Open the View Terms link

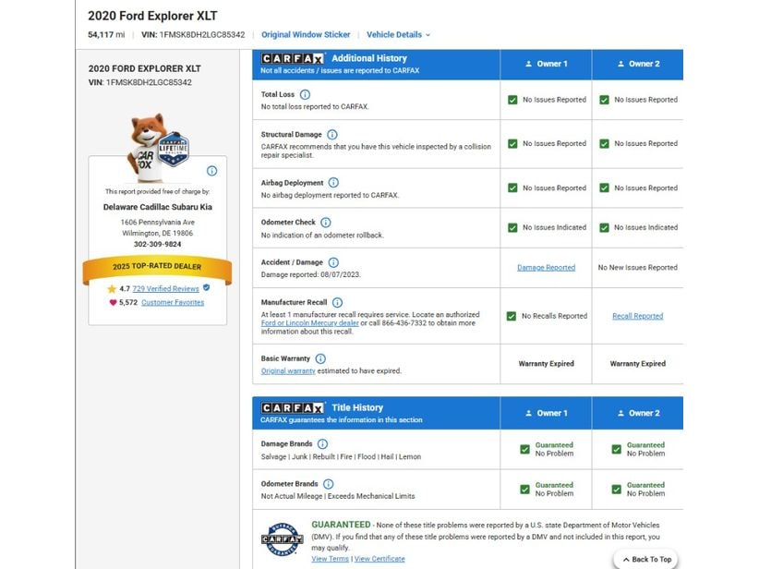331,559
